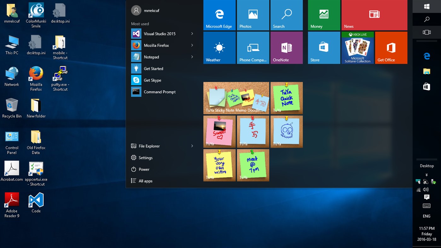Select the Acrobat.com desktop icon
The height and width of the screenshot is (248, 441).
(x=12, y=171)
